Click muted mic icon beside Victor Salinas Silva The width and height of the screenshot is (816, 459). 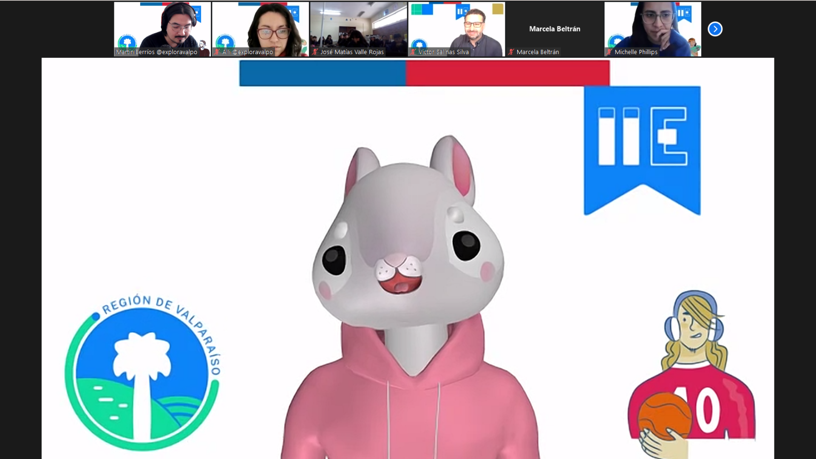(413, 52)
